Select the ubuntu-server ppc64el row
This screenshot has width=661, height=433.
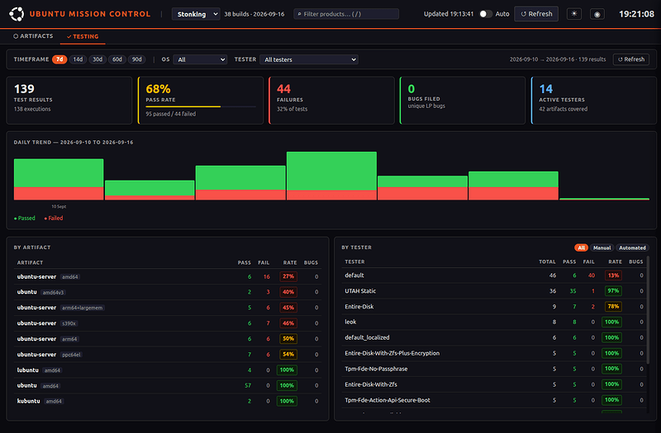pos(168,355)
